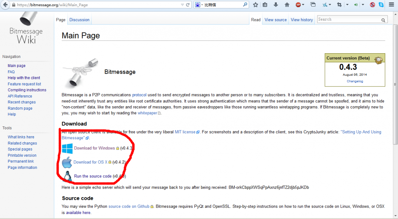Open the Firefox hamburger menu
Image resolution: width=398 pixels, height=219 pixels.
click(x=391, y=5)
